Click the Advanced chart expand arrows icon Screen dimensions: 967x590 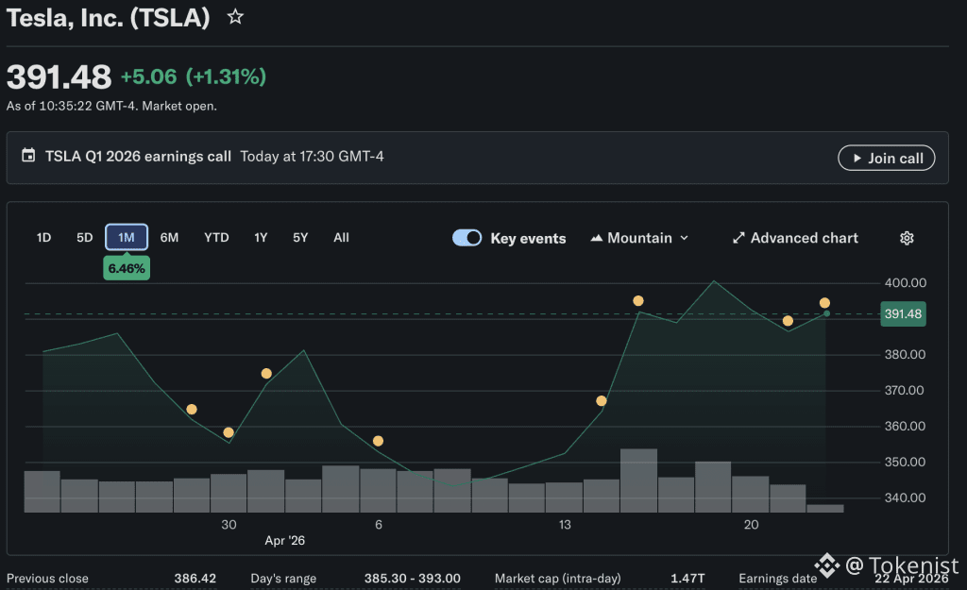point(738,238)
